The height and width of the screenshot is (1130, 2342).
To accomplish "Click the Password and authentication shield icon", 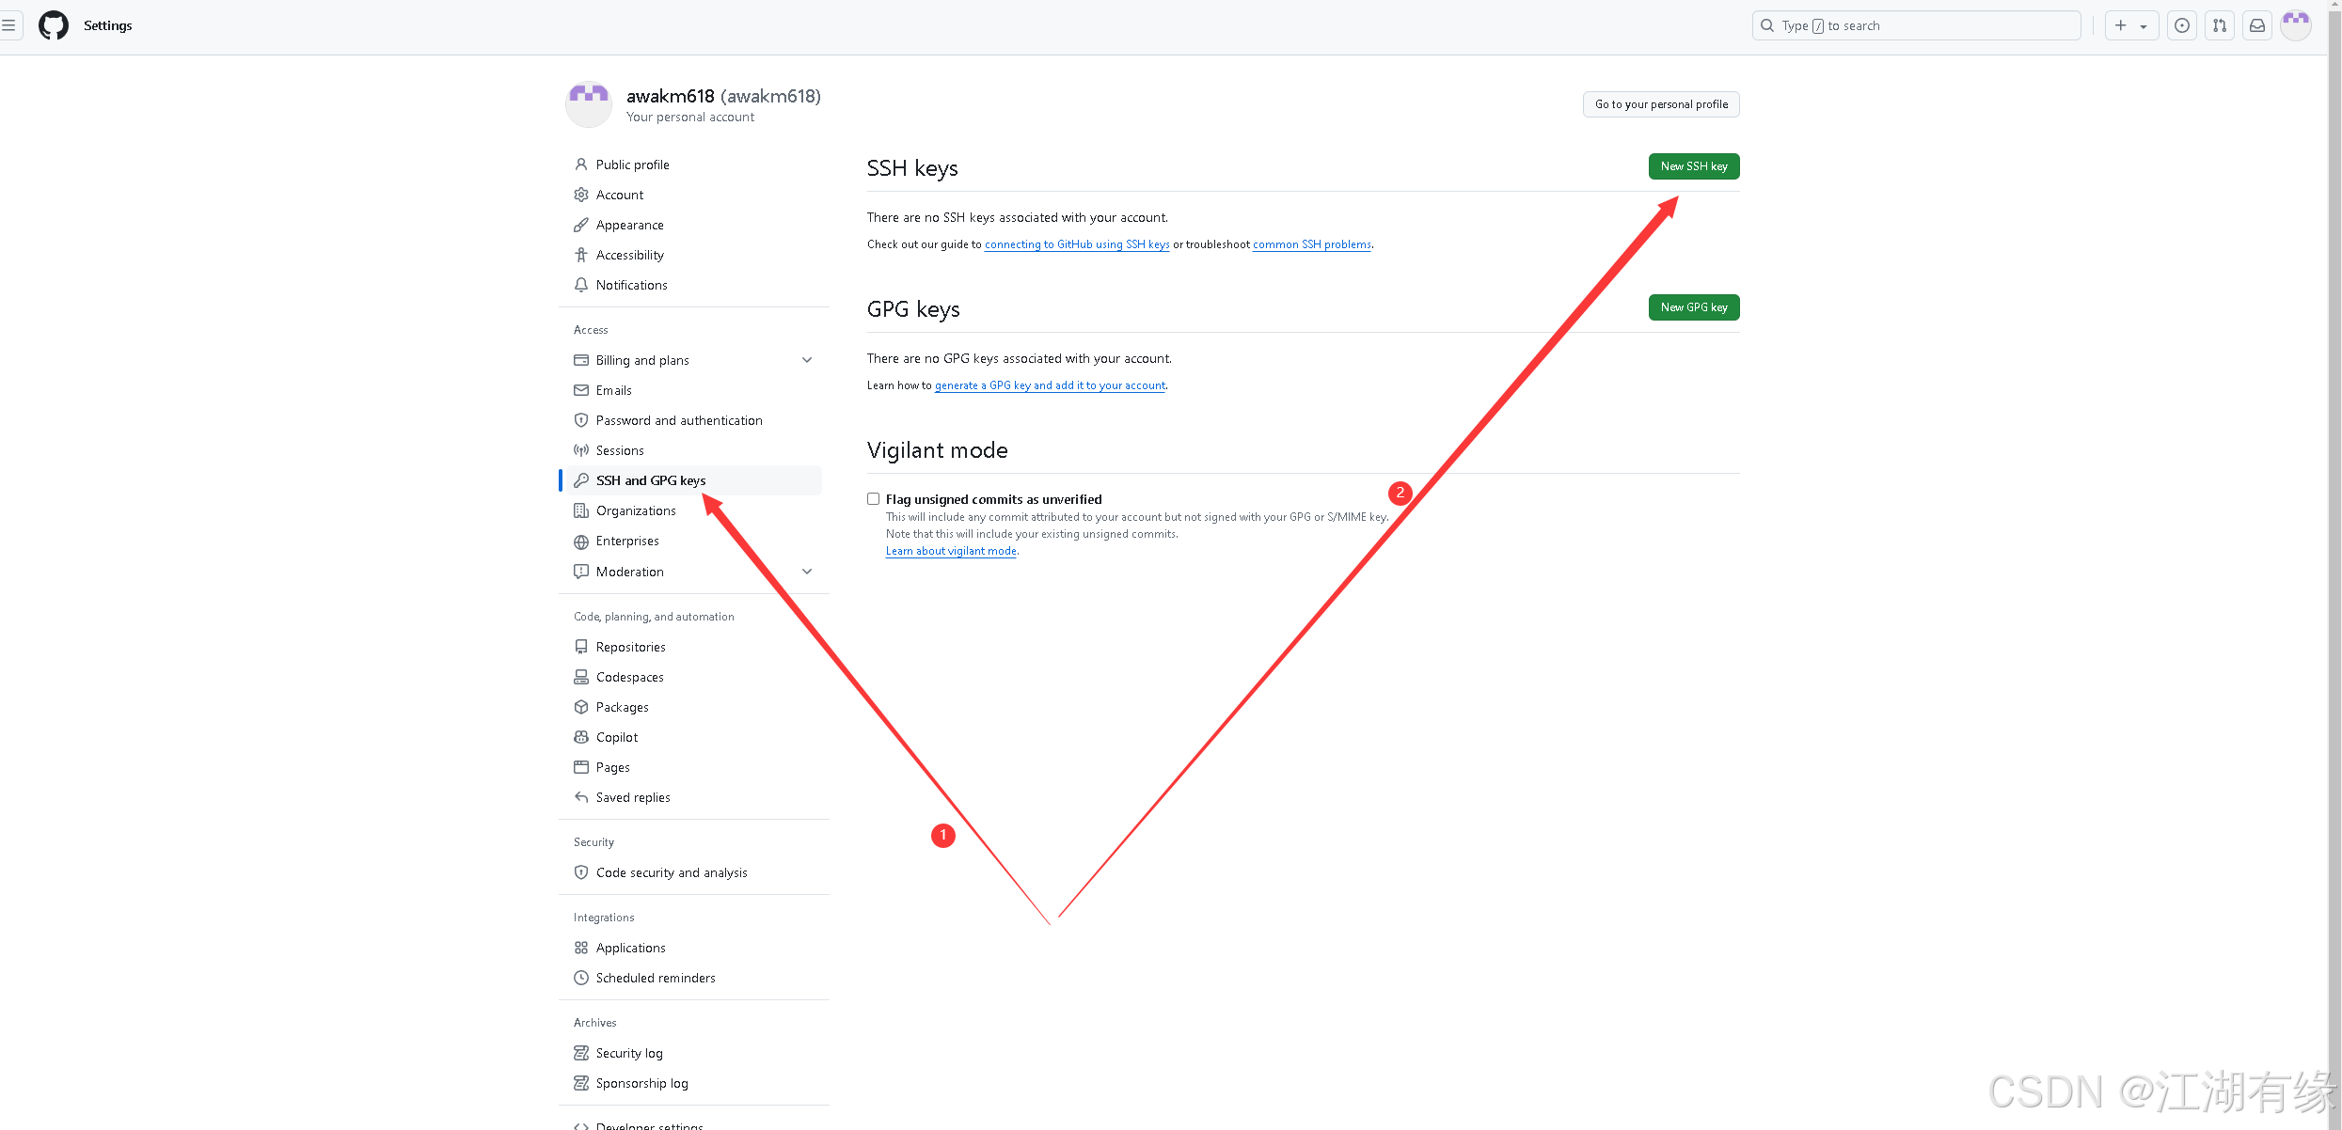I will (x=581, y=420).
